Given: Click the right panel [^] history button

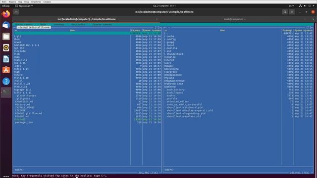Looking at the screenshot, I should (x=308, y=27).
